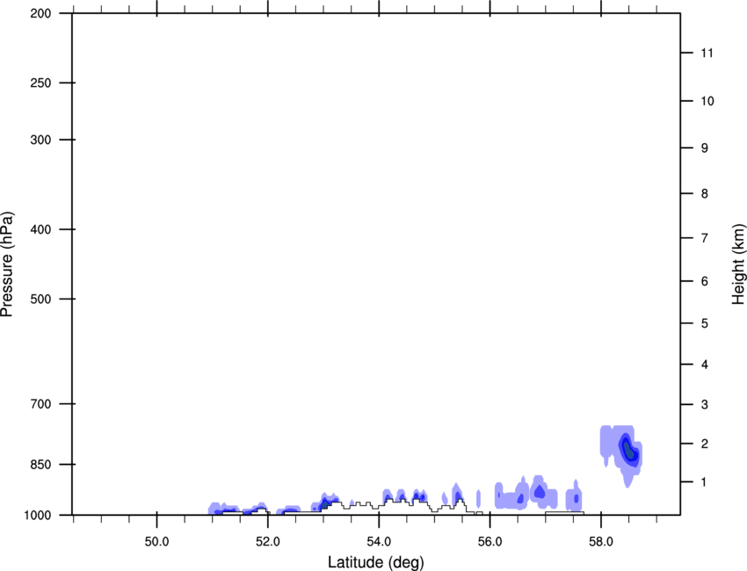747x571 pixels.
Task: Click the 58.0 latitude tick label
Action: coord(601,542)
